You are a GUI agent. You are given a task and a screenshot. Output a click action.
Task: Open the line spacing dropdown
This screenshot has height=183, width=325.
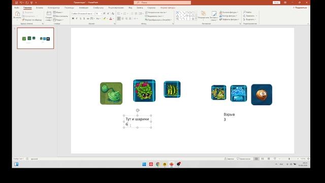coord(141,14)
